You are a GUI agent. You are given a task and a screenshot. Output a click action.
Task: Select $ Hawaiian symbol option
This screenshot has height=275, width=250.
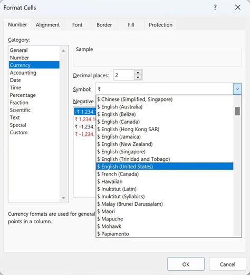(x=165, y=181)
